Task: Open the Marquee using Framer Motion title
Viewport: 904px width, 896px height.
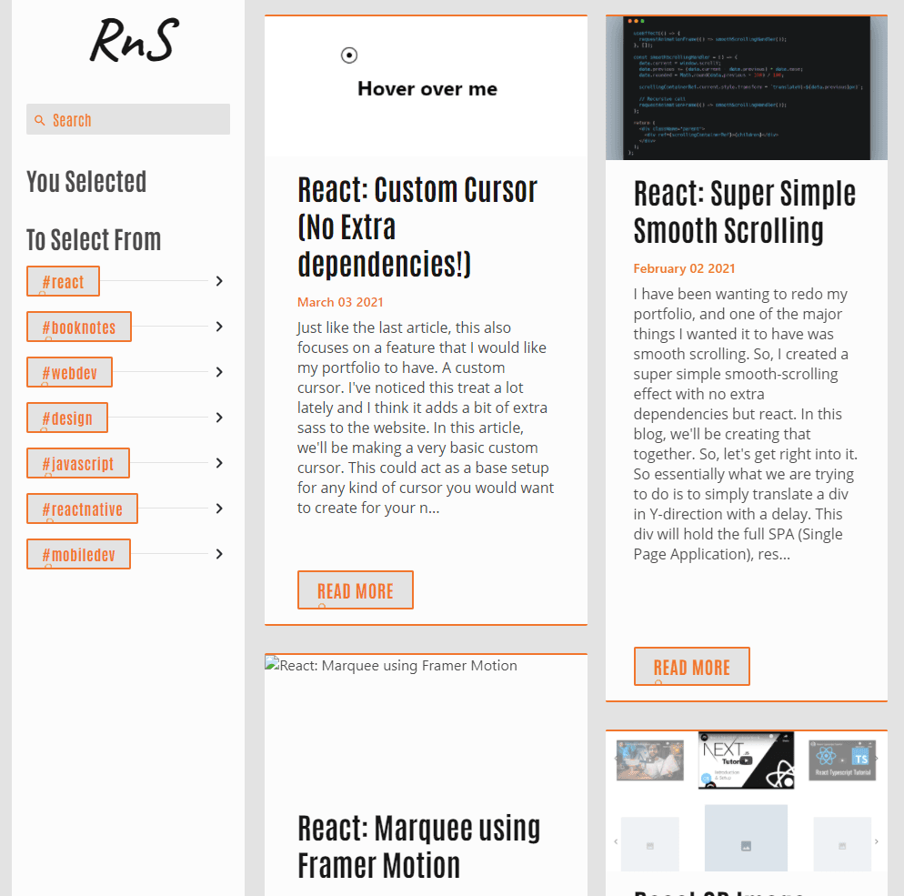Action: [419, 846]
